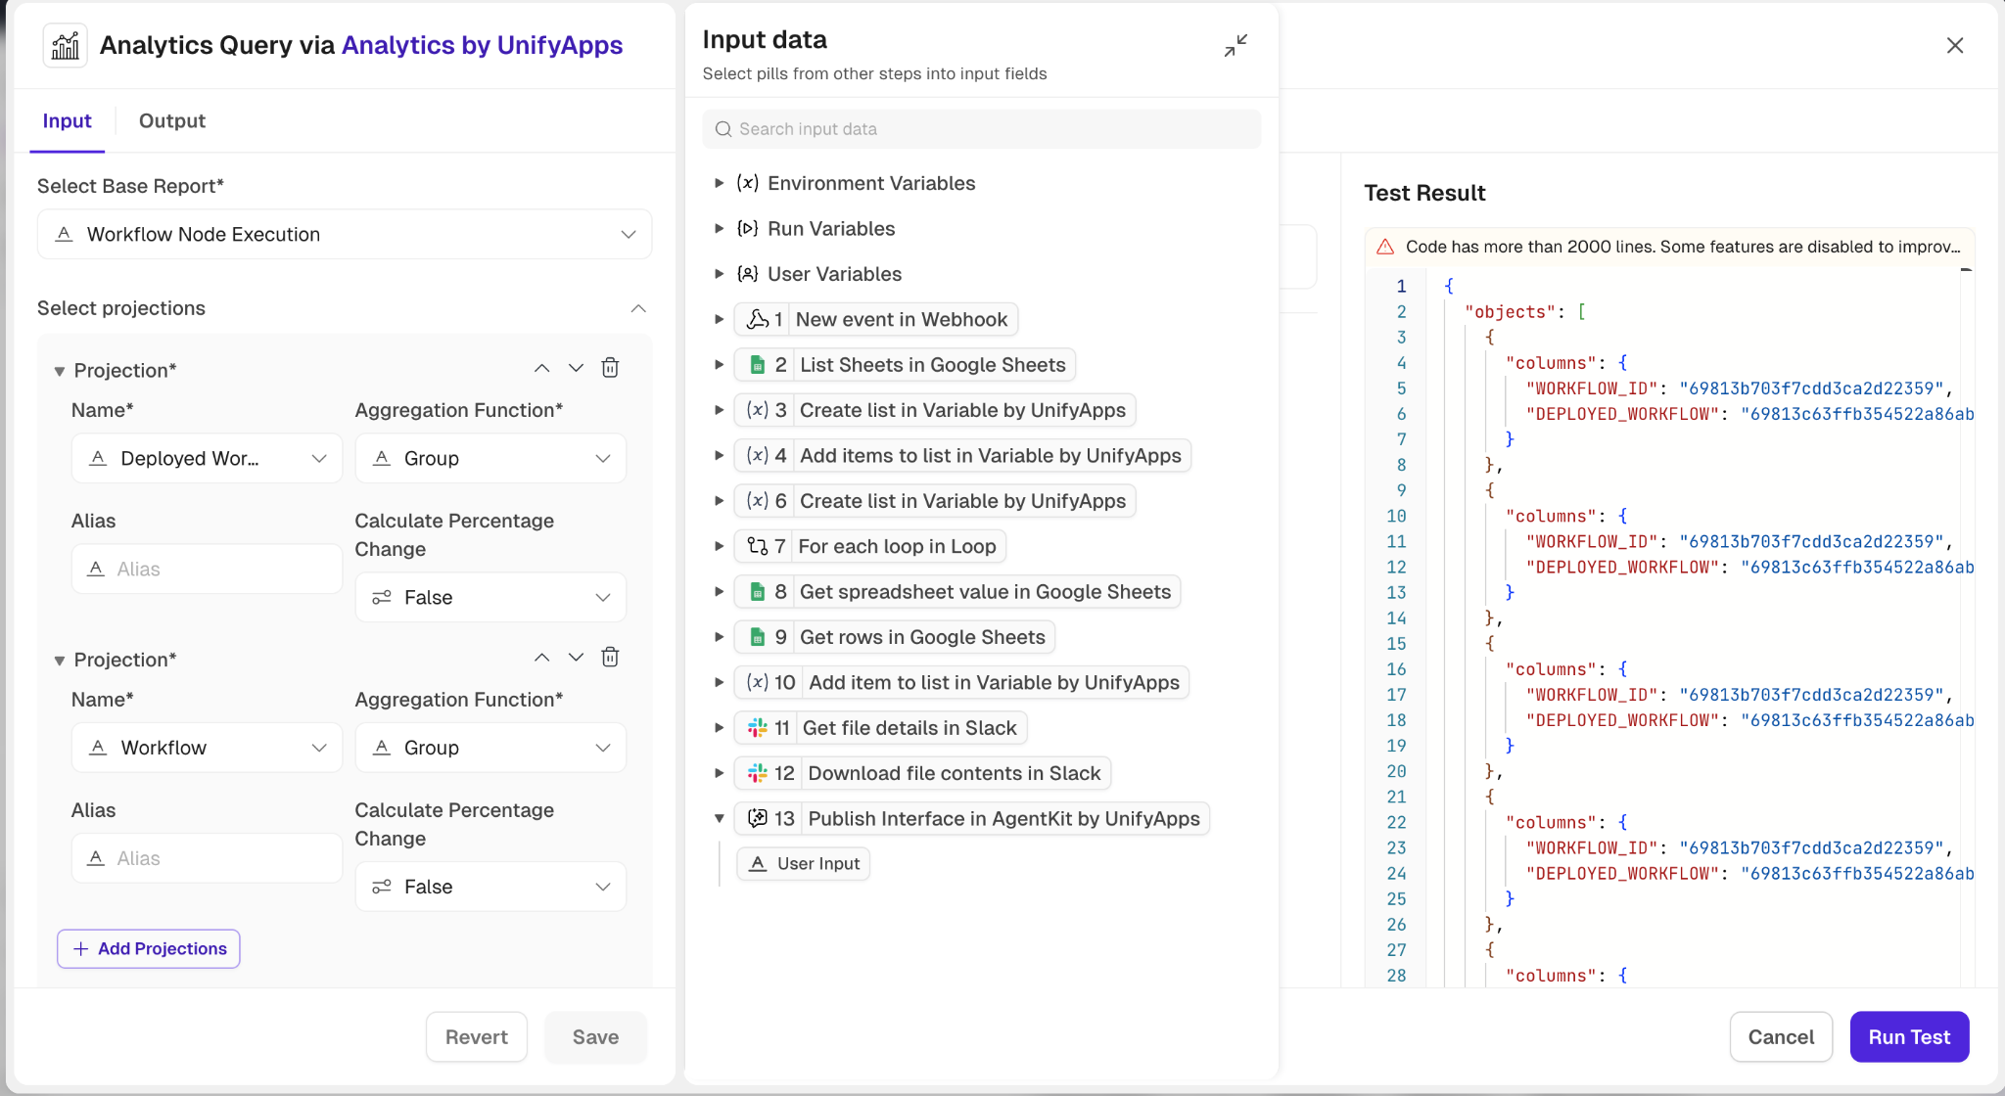Move the second Projection up with the arrow icon
The height and width of the screenshot is (1096, 2005).
pyautogui.click(x=541, y=658)
